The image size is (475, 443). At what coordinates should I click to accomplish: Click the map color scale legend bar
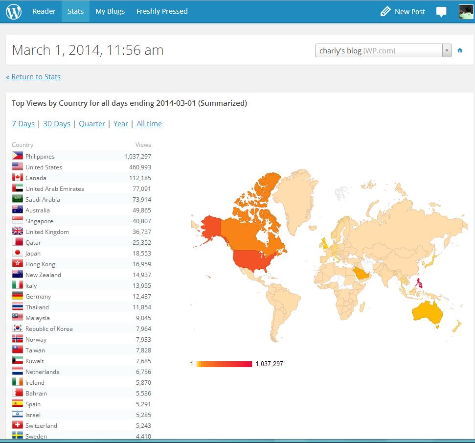[x=224, y=364]
